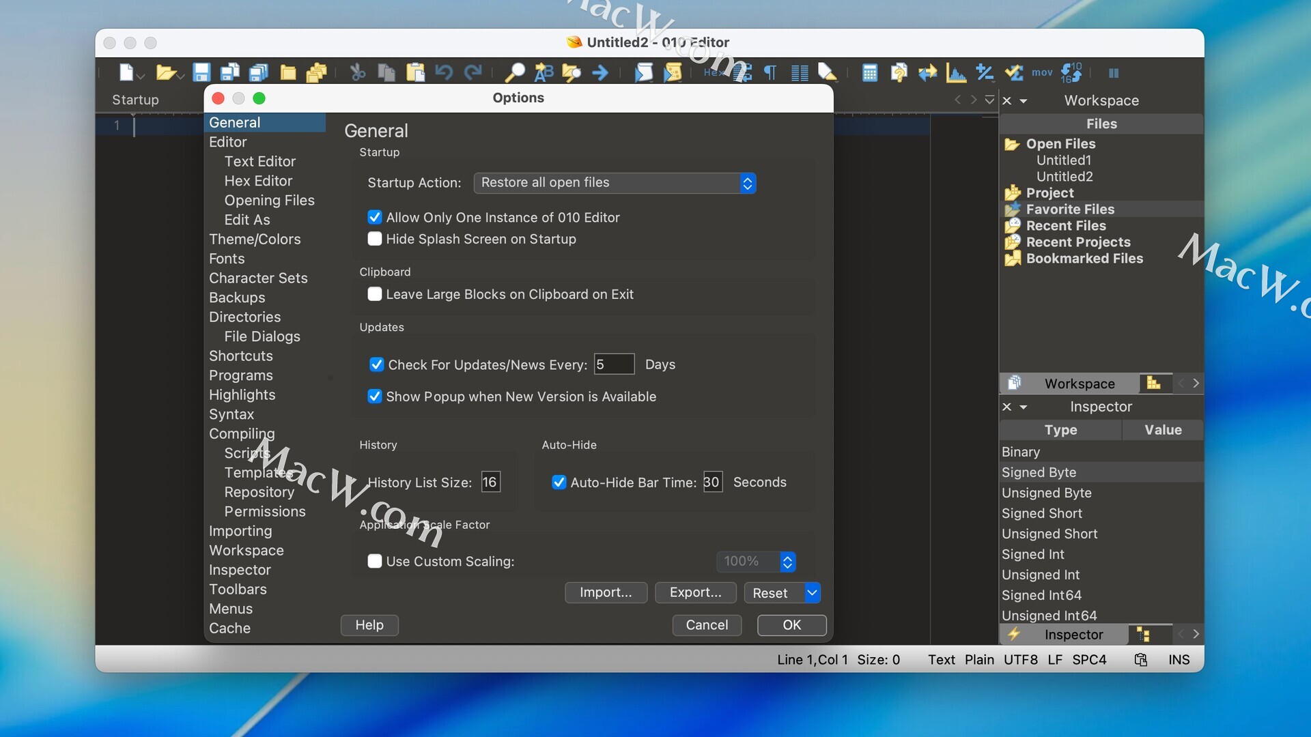
Task: Click the History List Size field
Action: [x=490, y=482]
